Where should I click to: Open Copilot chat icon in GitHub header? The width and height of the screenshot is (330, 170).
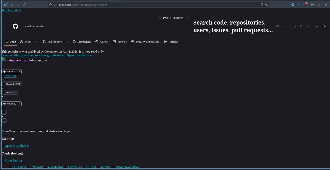(278, 26)
